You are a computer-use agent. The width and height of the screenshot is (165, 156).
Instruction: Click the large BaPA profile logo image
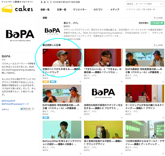20,35
